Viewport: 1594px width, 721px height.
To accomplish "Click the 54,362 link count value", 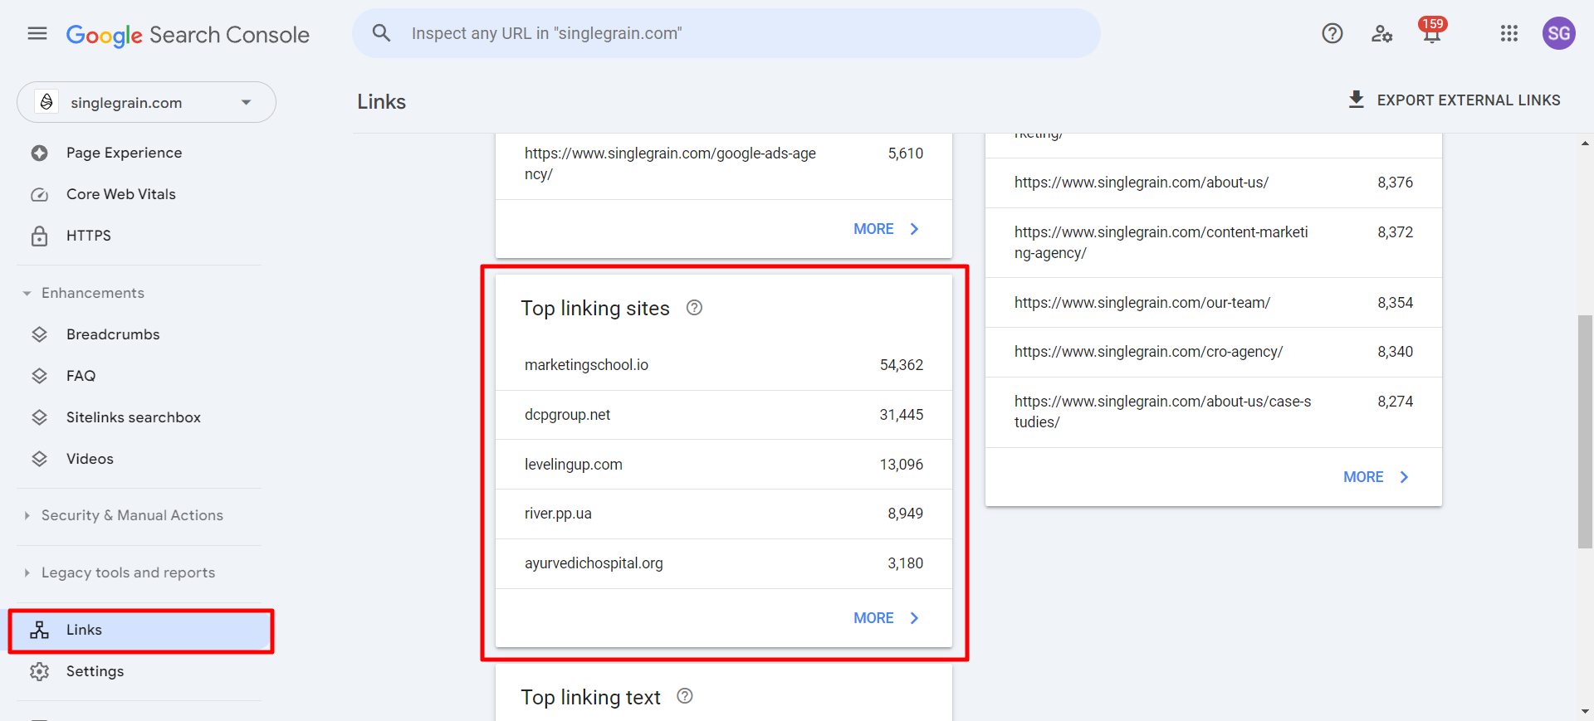I will pyautogui.click(x=902, y=365).
